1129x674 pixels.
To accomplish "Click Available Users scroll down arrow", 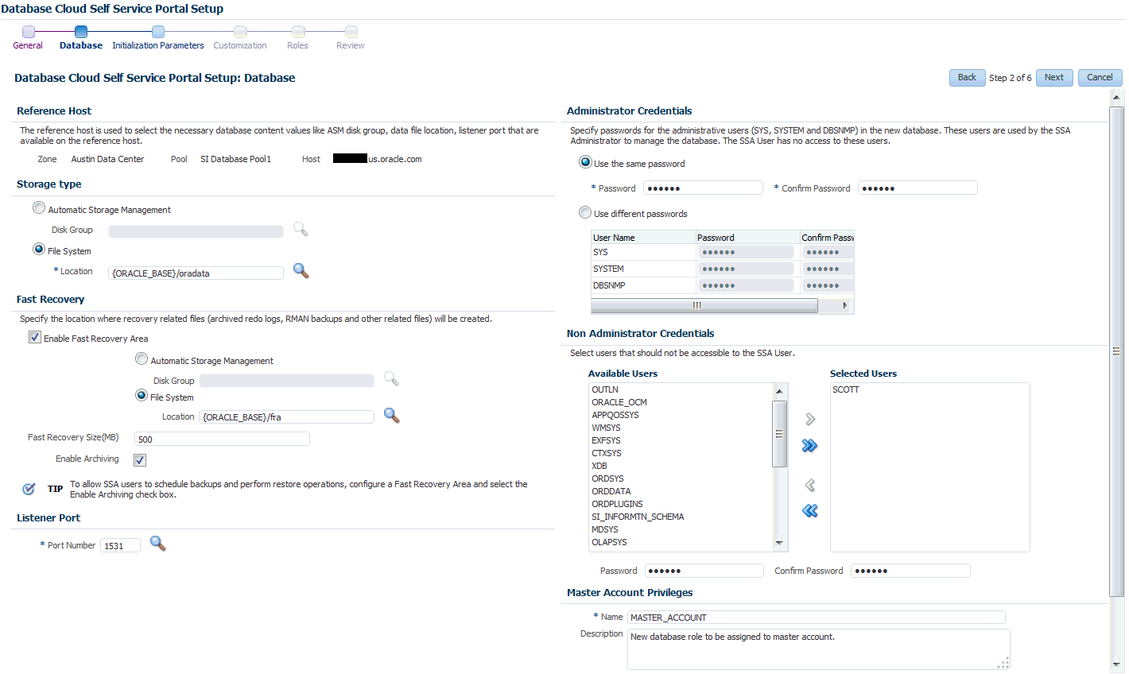I will point(779,544).
